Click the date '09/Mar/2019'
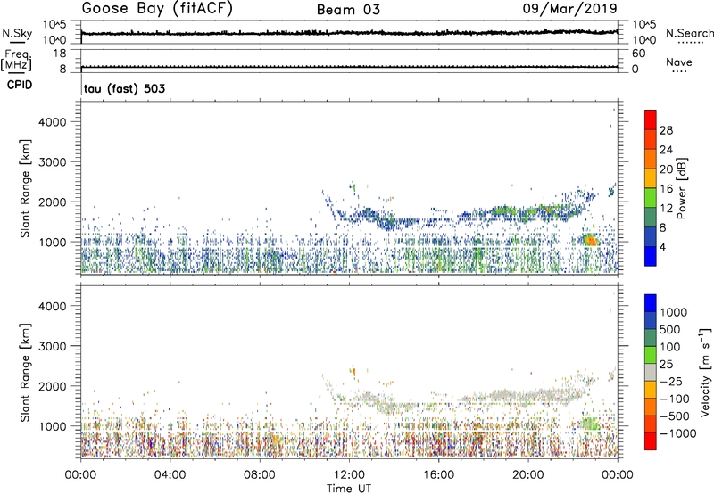Screen dimensions: 714x494 pos(569,9)
